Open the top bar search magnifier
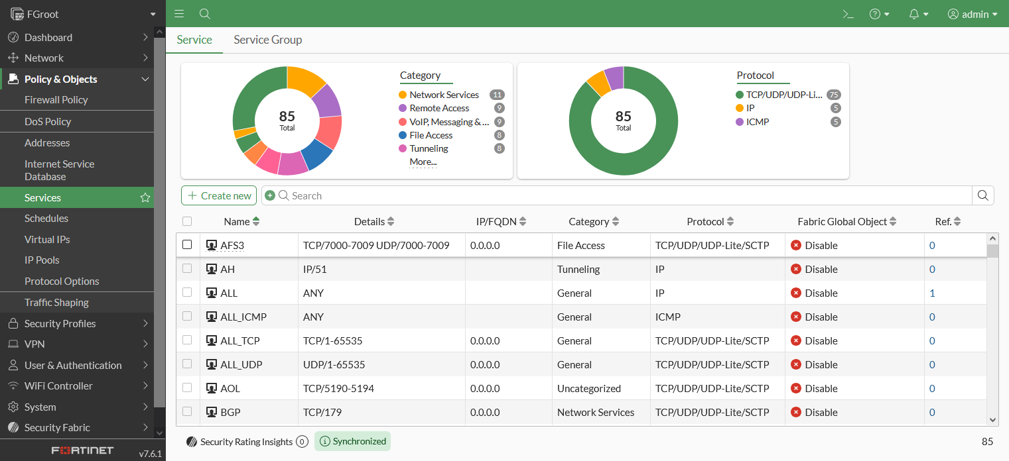Viewport: 1009px width, 461px height. [205, 14]
